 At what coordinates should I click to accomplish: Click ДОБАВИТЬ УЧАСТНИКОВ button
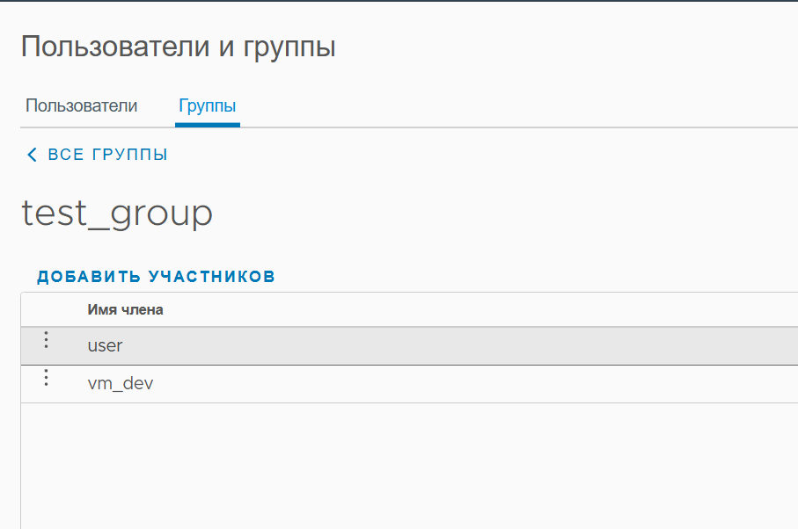(x=157, y=277)
